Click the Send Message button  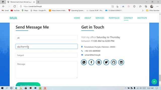click(28, 84)
